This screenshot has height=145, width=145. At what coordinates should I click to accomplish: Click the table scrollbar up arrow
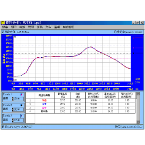138,94
